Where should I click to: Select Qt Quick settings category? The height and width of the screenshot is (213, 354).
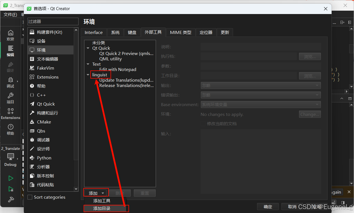[51, 104]
